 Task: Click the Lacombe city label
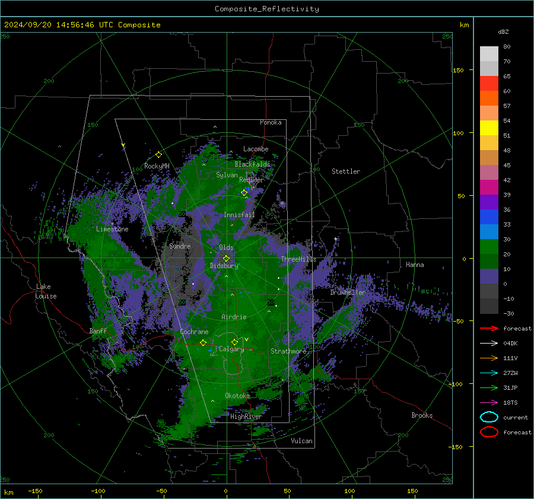[x=256, y=149]
